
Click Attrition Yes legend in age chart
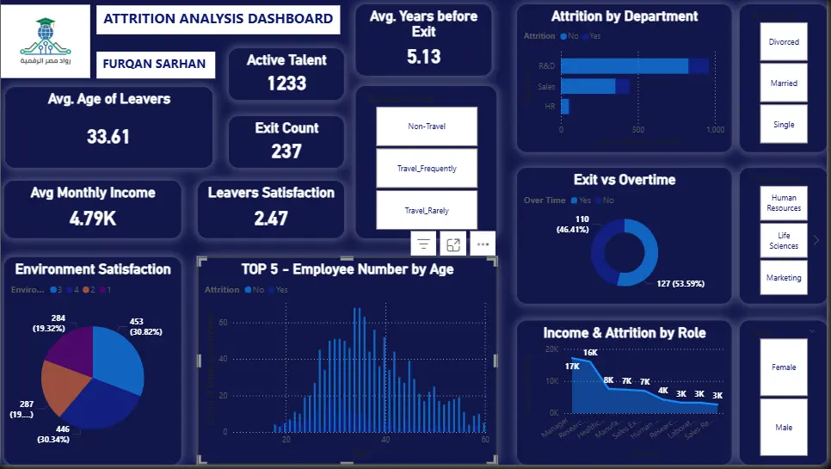click(278, 290)
